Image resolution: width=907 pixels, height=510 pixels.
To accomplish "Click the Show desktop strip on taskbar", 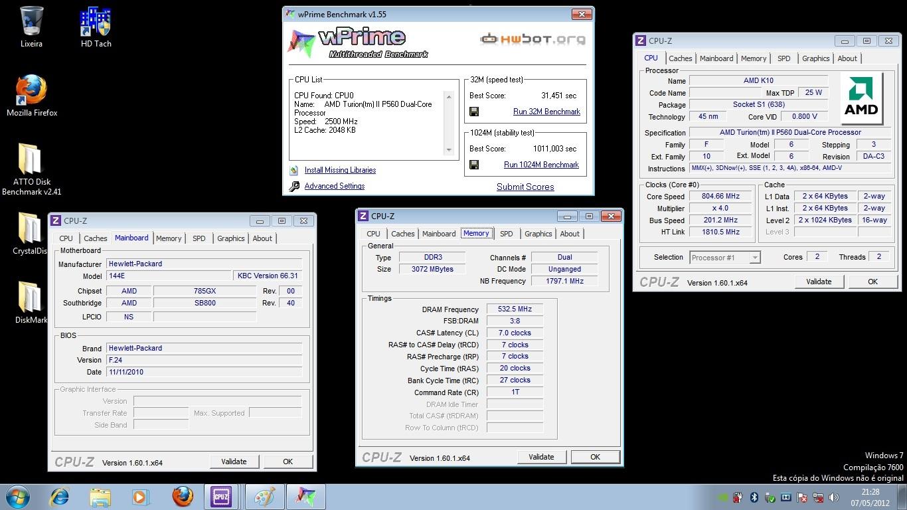I will click(x=902, y=497).
